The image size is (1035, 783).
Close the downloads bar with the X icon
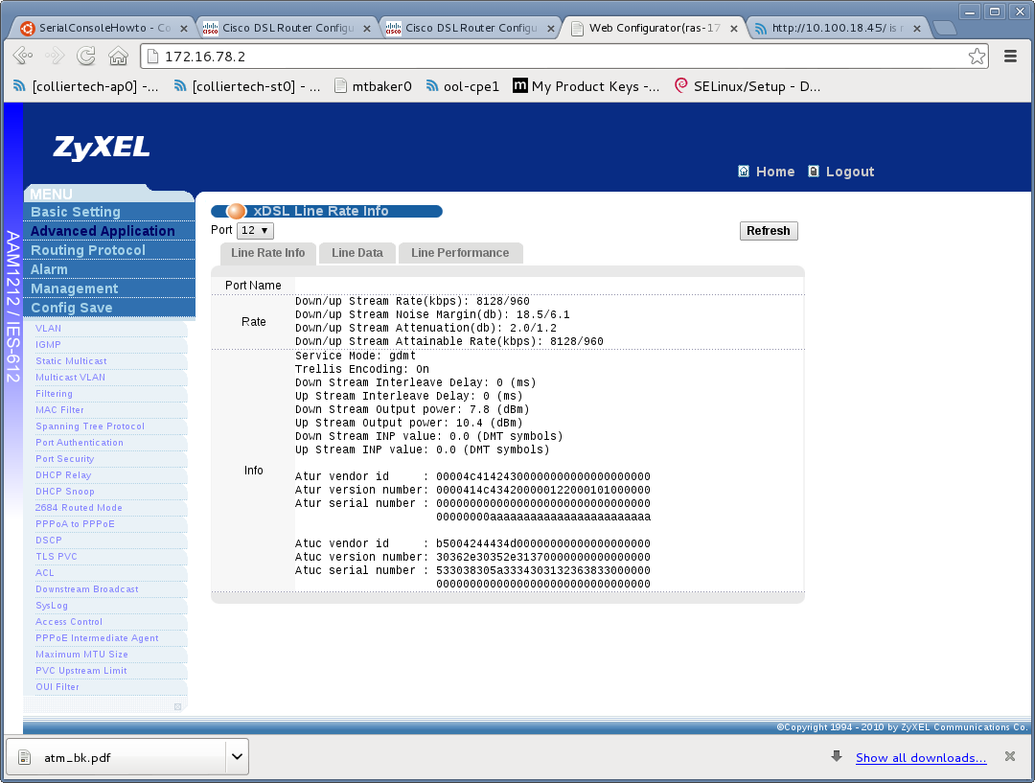pos(1009,757)
